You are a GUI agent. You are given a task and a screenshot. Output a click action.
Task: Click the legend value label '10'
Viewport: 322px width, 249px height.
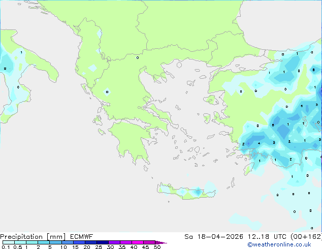[63, 247]
